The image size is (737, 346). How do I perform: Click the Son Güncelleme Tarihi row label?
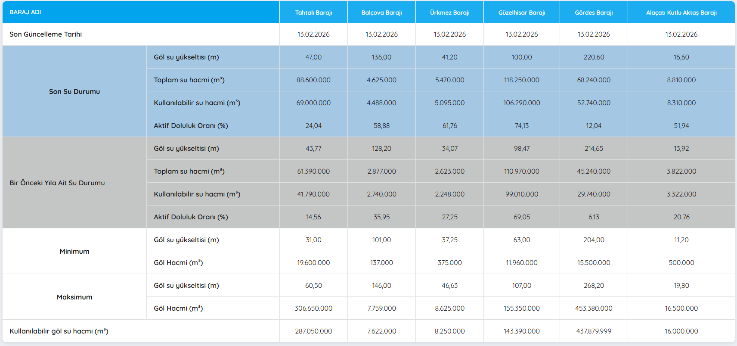click(x=46, y=34)
